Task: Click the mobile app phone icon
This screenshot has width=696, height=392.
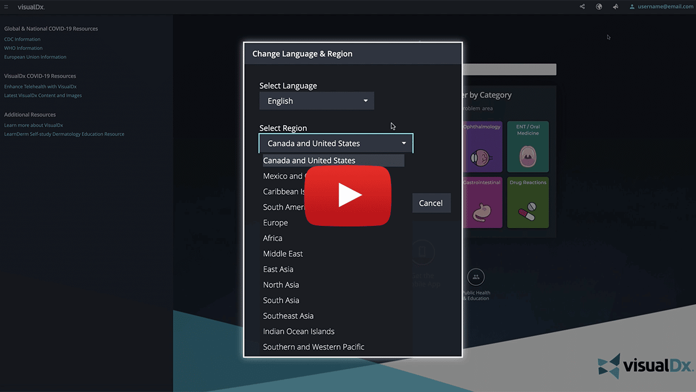Action: 423,252
